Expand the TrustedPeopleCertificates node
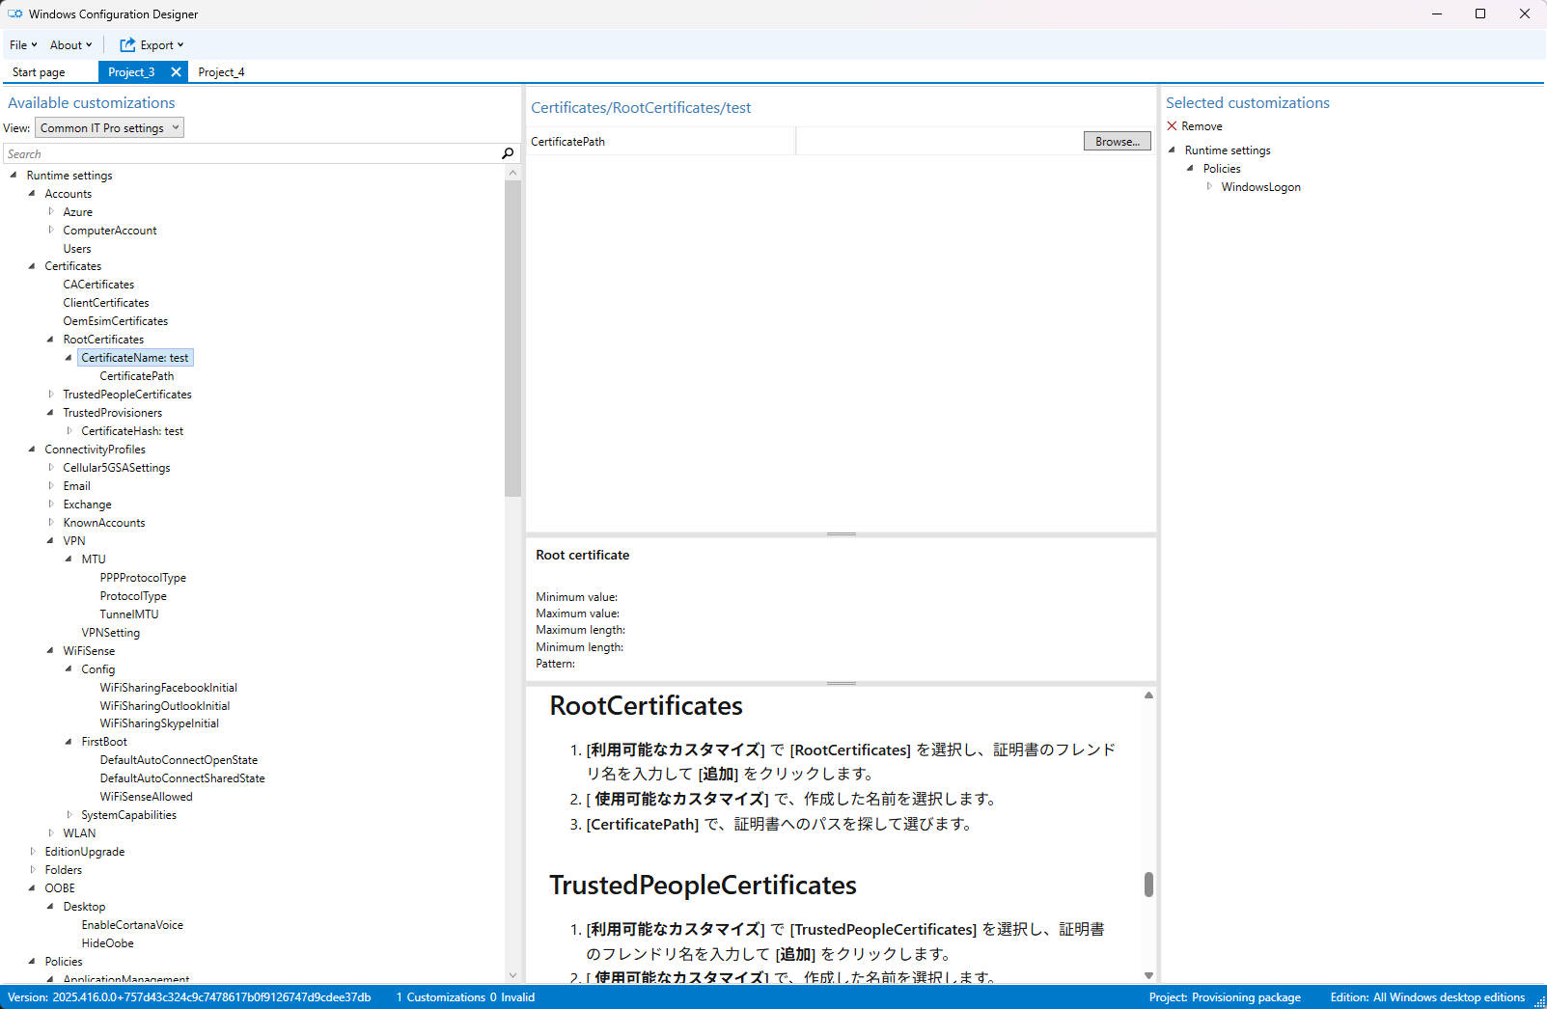Screen dimensions: 1547x1009 [x=51, y=394]
